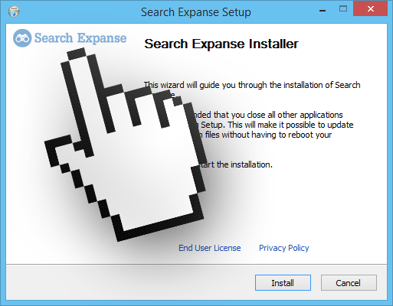Click the setup icon in title bar

pos(14,11)
